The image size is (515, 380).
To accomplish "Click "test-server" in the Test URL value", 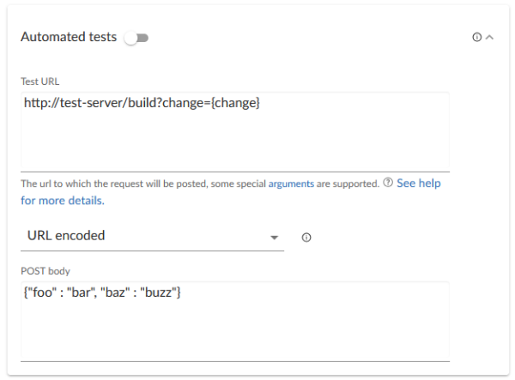I will coord(90,104).
